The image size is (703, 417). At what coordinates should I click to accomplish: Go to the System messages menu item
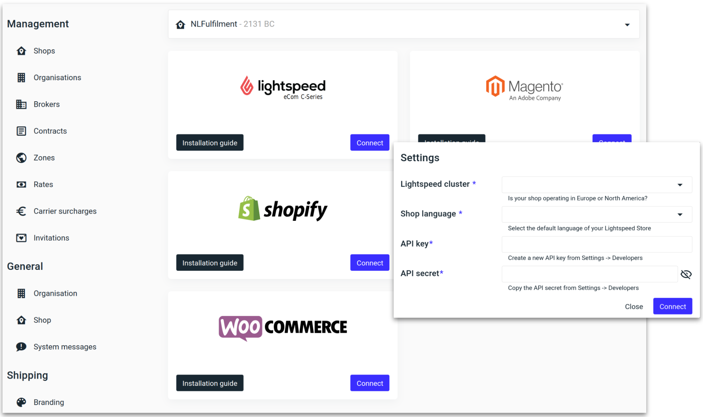pos(65,347)
